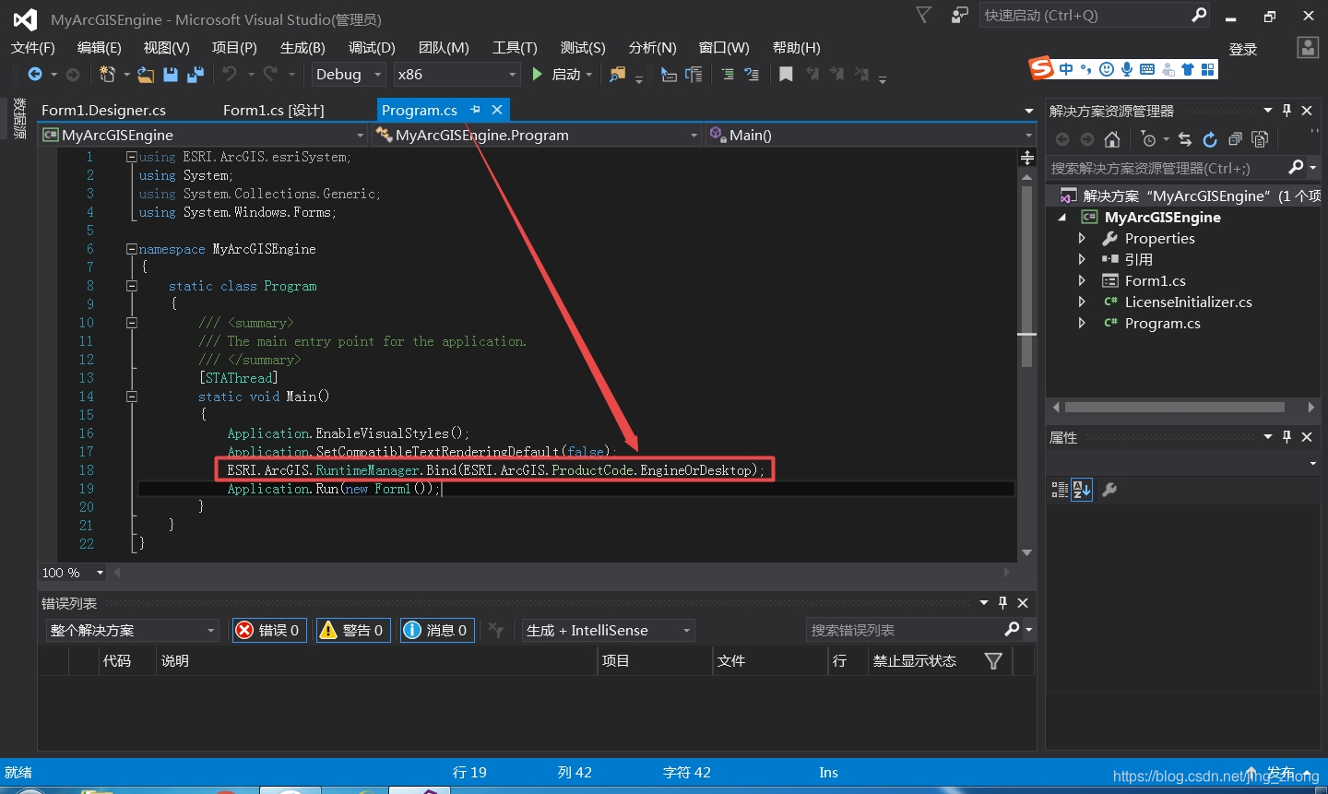Screen dimensions: 1328x794
Task: Click the Property Pages wrench icon
Action: [x=1109, y=490]
